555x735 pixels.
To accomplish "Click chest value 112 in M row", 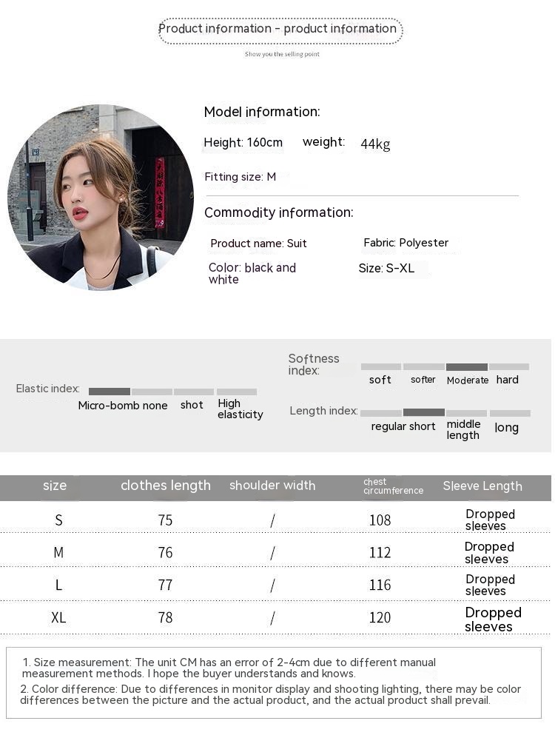I will pos(380,553).
